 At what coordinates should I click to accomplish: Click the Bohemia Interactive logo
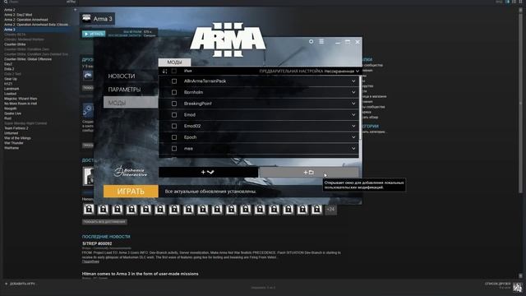coord(130,172)
